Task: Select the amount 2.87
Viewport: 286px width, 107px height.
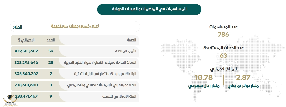Action: coord(243,77)
